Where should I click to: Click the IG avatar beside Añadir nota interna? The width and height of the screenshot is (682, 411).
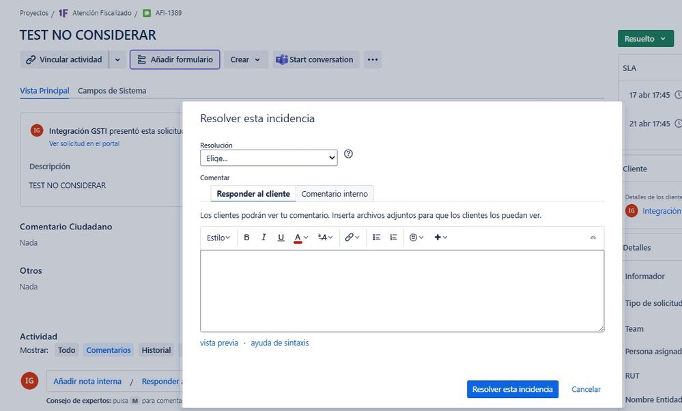pos(29,381)
